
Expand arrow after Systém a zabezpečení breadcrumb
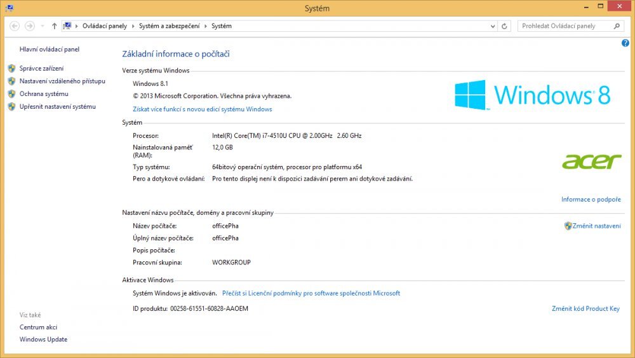(205, 26)
